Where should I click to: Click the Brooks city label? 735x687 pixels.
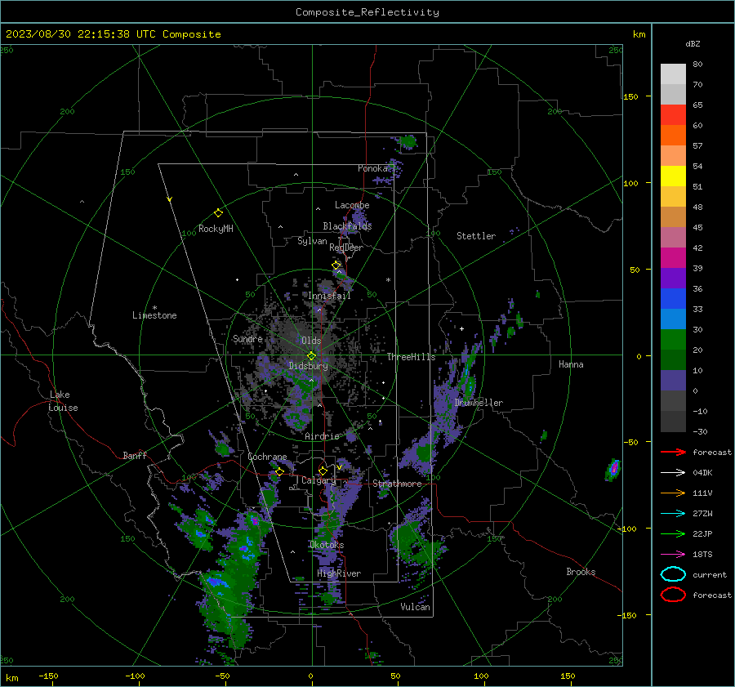[x=581, y=572]
